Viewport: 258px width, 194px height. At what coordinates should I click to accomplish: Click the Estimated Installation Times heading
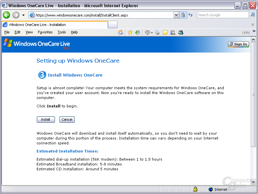tap(68, 151)
